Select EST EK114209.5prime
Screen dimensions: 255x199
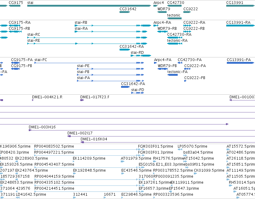coord(74,161)
